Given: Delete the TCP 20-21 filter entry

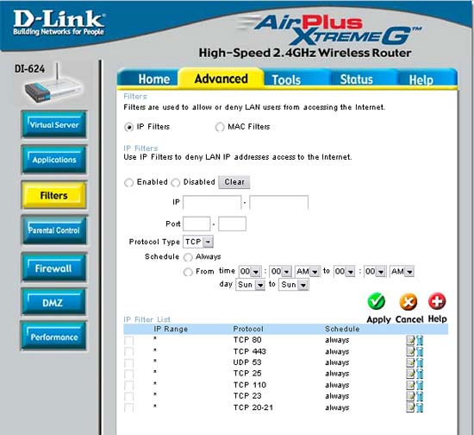Looking at the screenshot, I should 420,407.
